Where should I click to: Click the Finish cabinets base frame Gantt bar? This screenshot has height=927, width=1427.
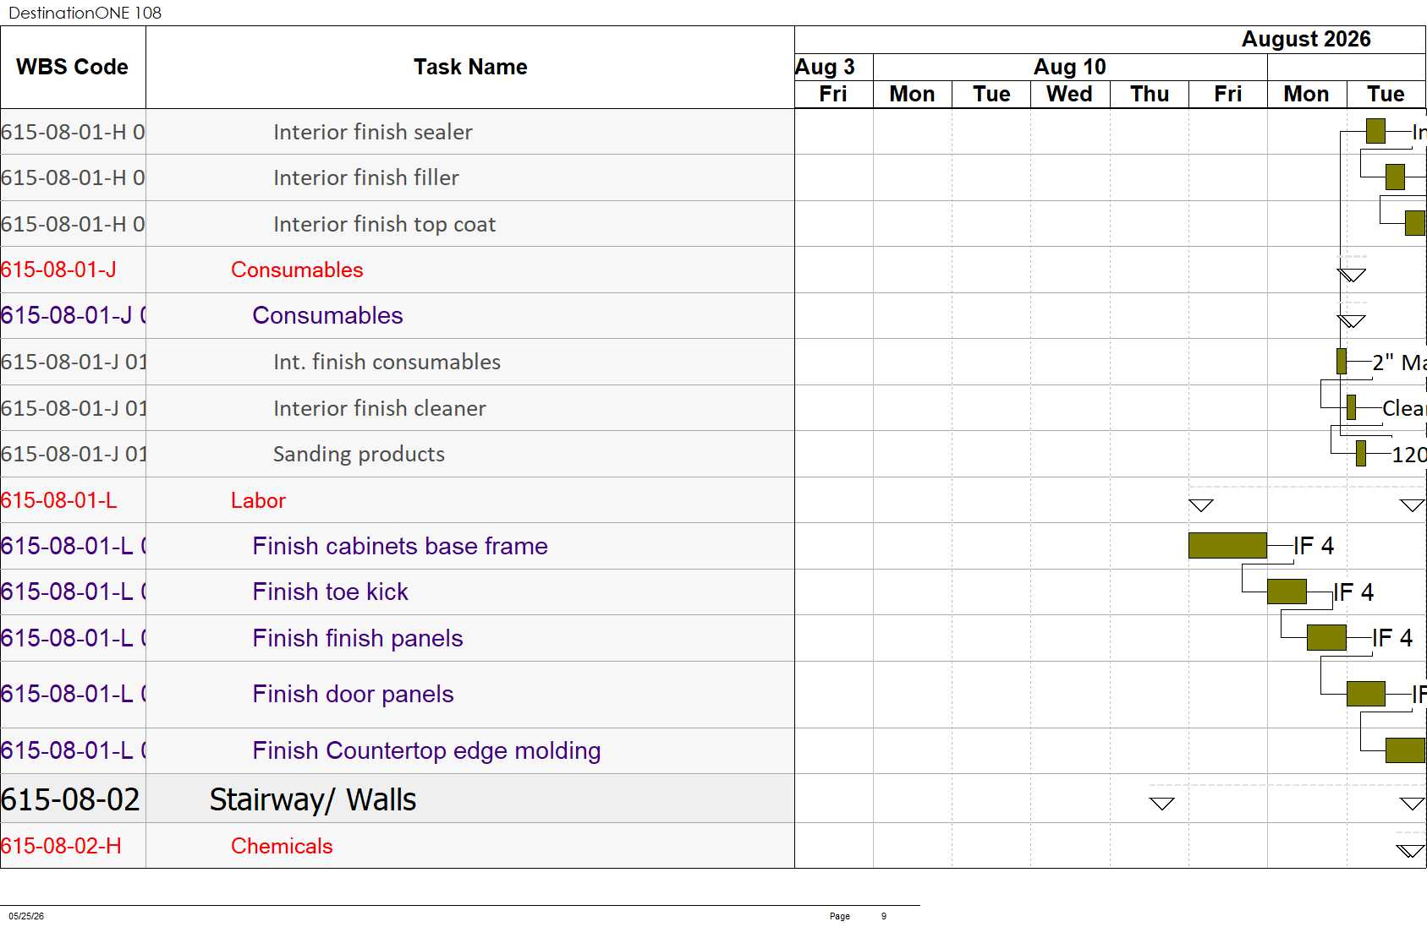(1227, 545)
